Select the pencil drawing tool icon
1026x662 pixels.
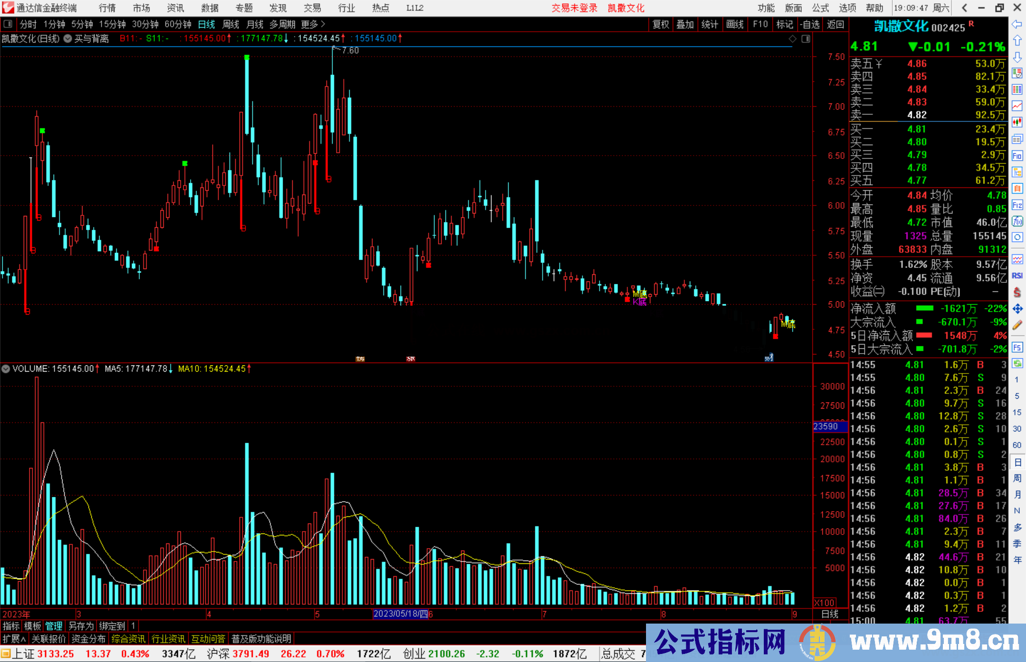[x=1017, y=325]
